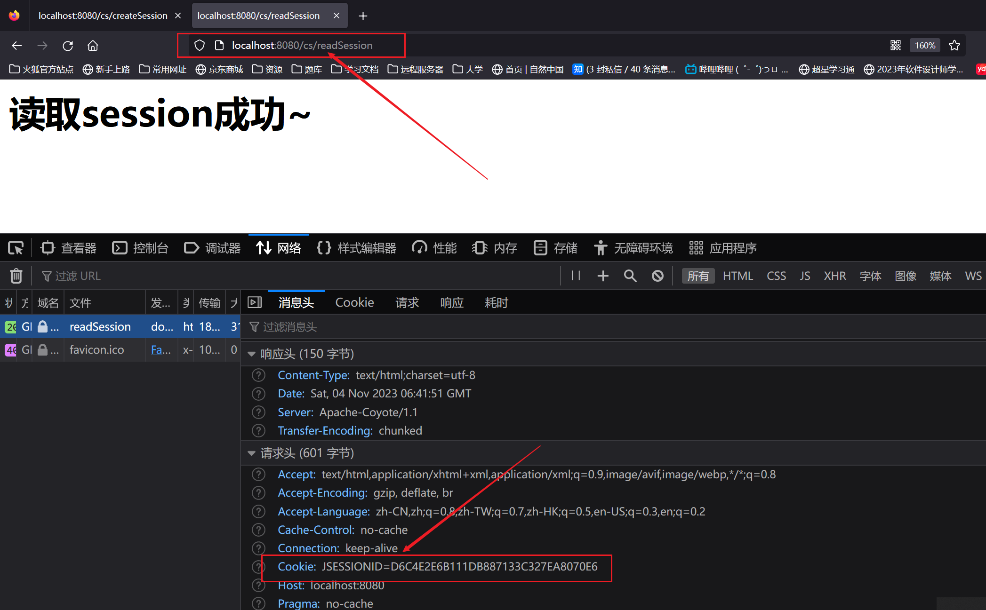Image resolution: width=986 pixels, height=610 pixels.
Task: Open help for Cache-Control header
Action: 258,530
